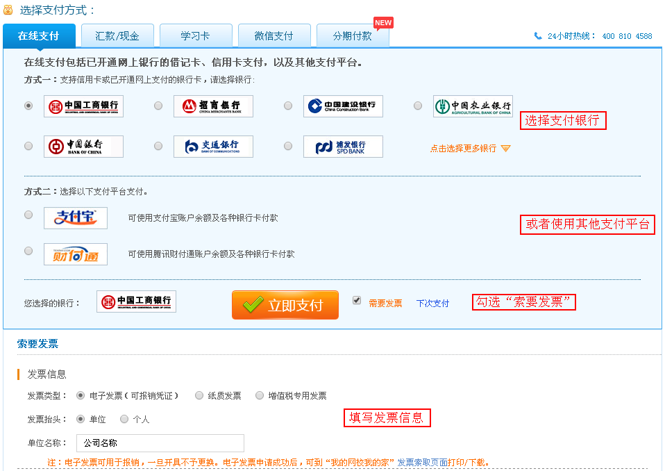The image size is (665, 471).
Task: Click the ICBC bank logo in the bank list
Action: (x=83, y=106)
